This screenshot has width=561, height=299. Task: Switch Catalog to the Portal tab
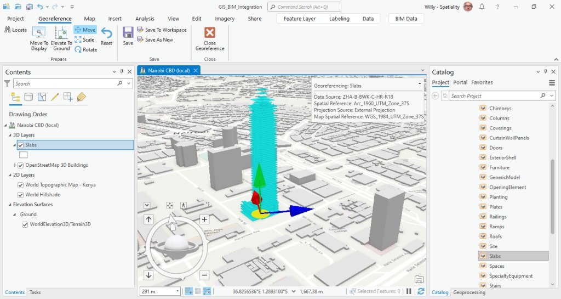460,82
